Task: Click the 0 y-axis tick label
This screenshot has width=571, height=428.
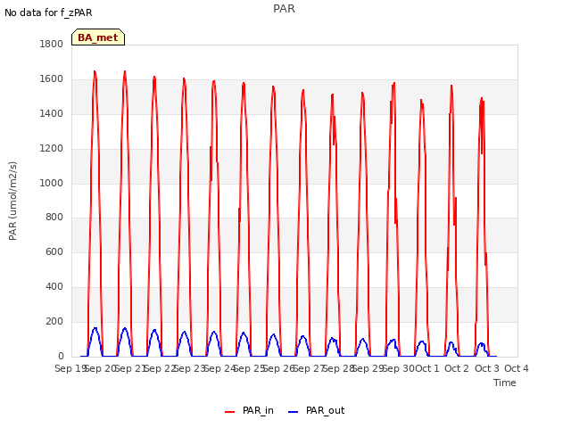Action: point(61,356)
